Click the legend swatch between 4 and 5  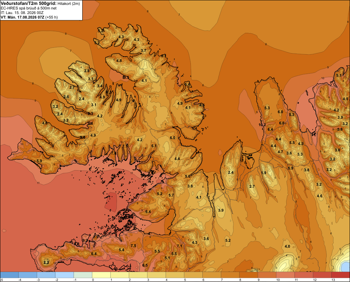click(x=175, y=275)
